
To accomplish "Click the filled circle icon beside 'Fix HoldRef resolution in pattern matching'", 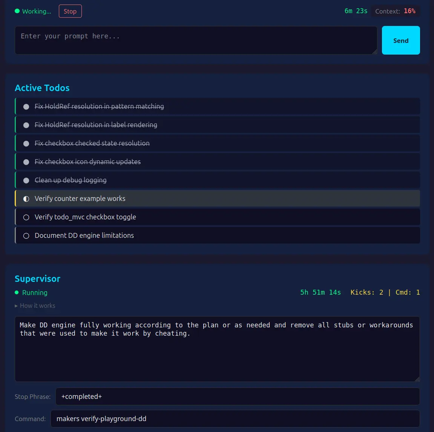I will click(x=26, y=106).
